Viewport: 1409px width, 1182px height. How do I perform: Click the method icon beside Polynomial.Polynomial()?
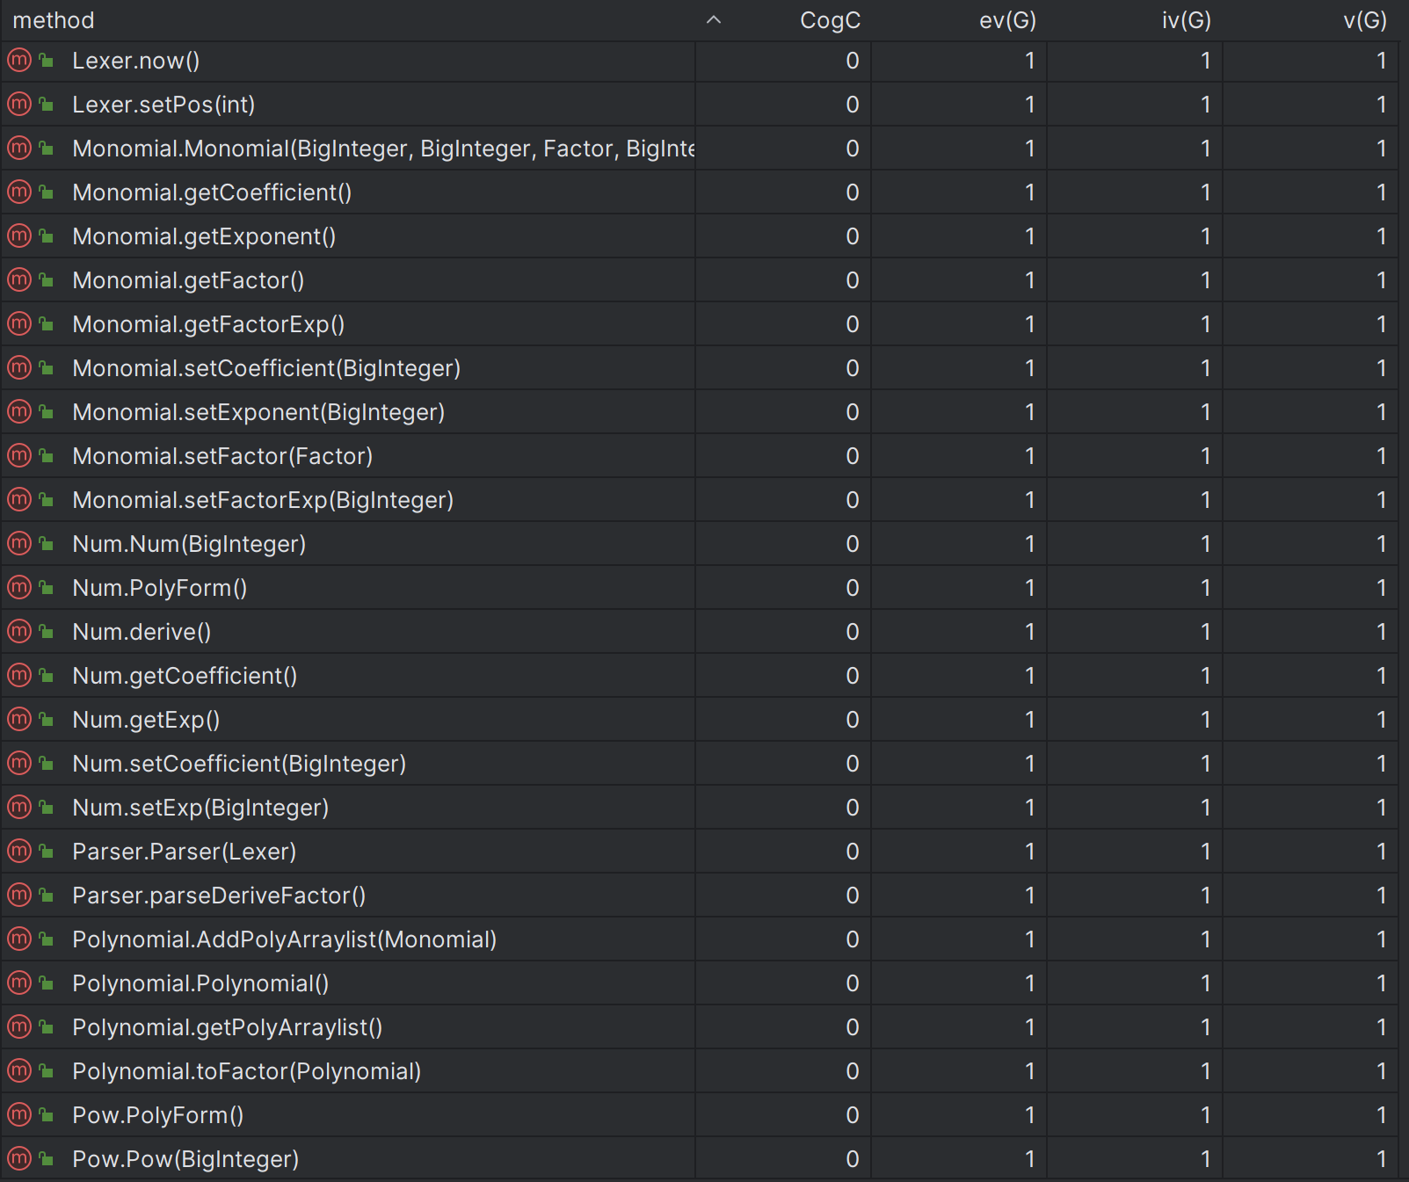(19, 983)
